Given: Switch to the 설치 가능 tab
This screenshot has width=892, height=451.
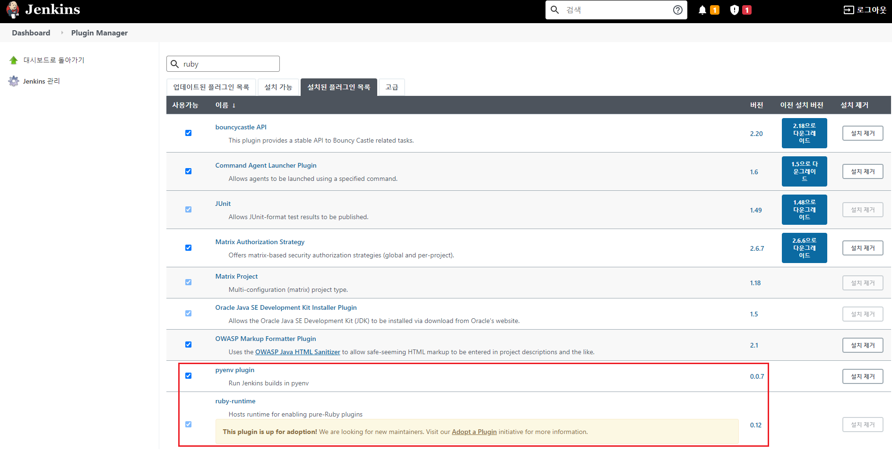Looking at the screenshot, I should pos(278,87).
